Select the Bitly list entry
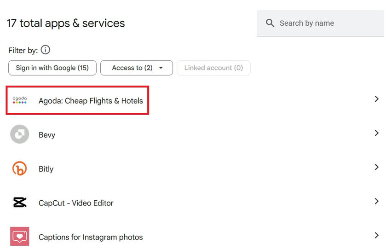 [x=46, y=169]
